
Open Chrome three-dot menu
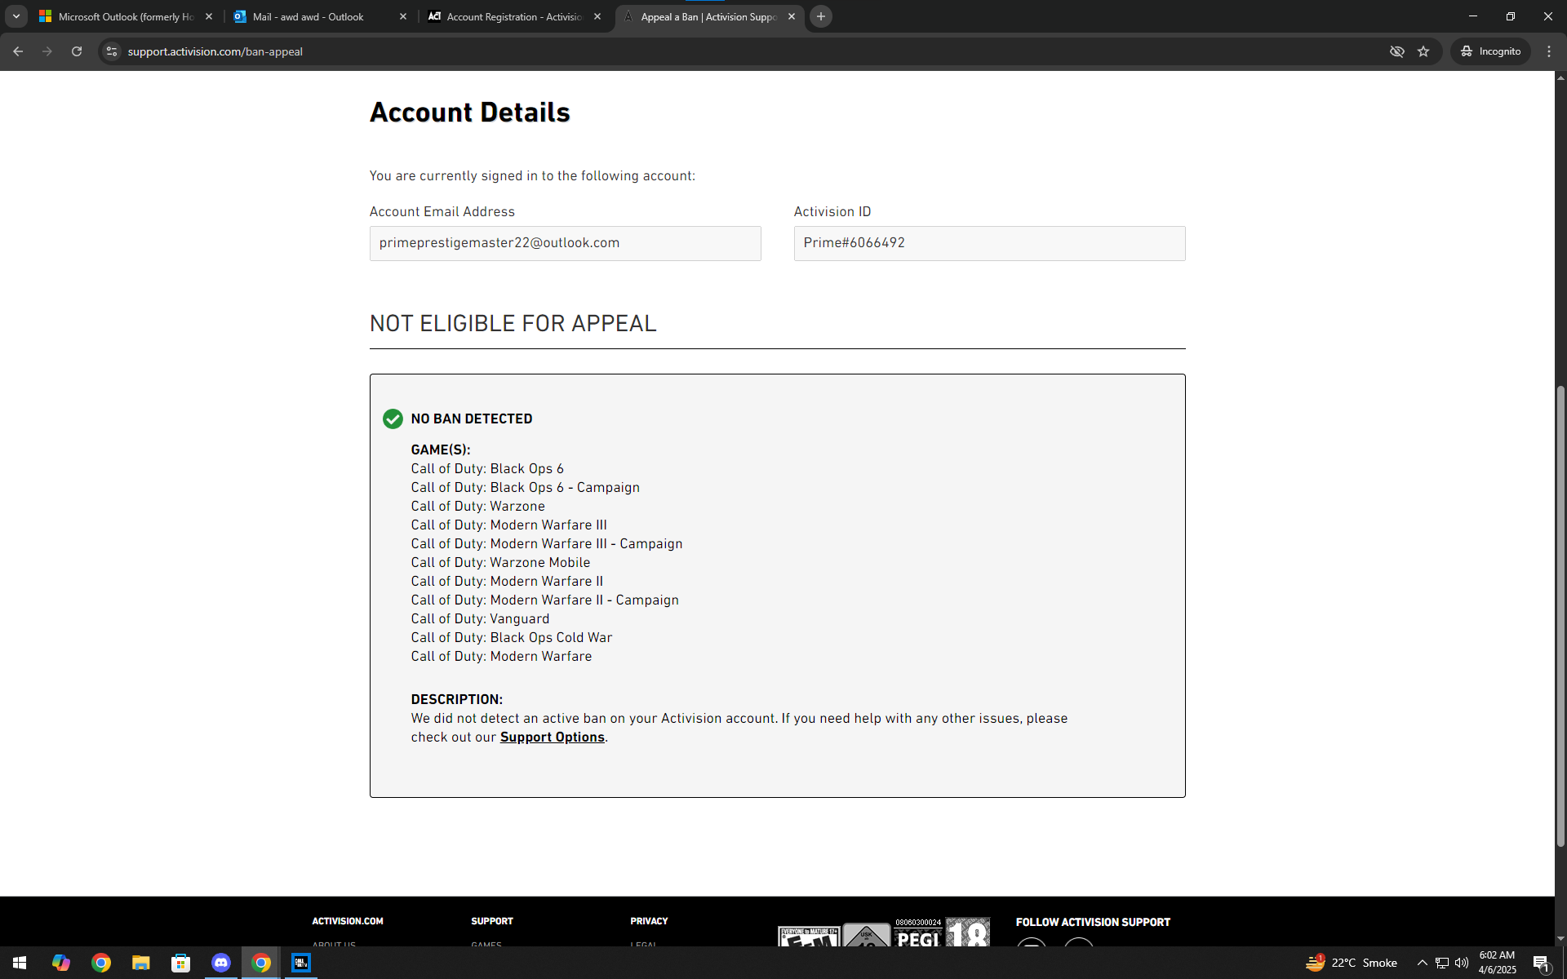1549,51
